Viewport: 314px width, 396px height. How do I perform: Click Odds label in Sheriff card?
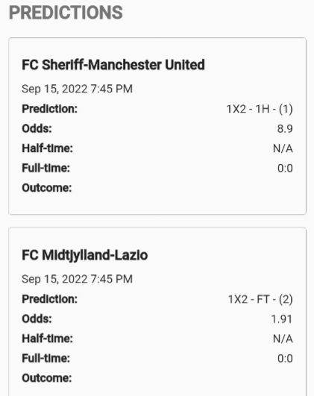pos(37,128)
